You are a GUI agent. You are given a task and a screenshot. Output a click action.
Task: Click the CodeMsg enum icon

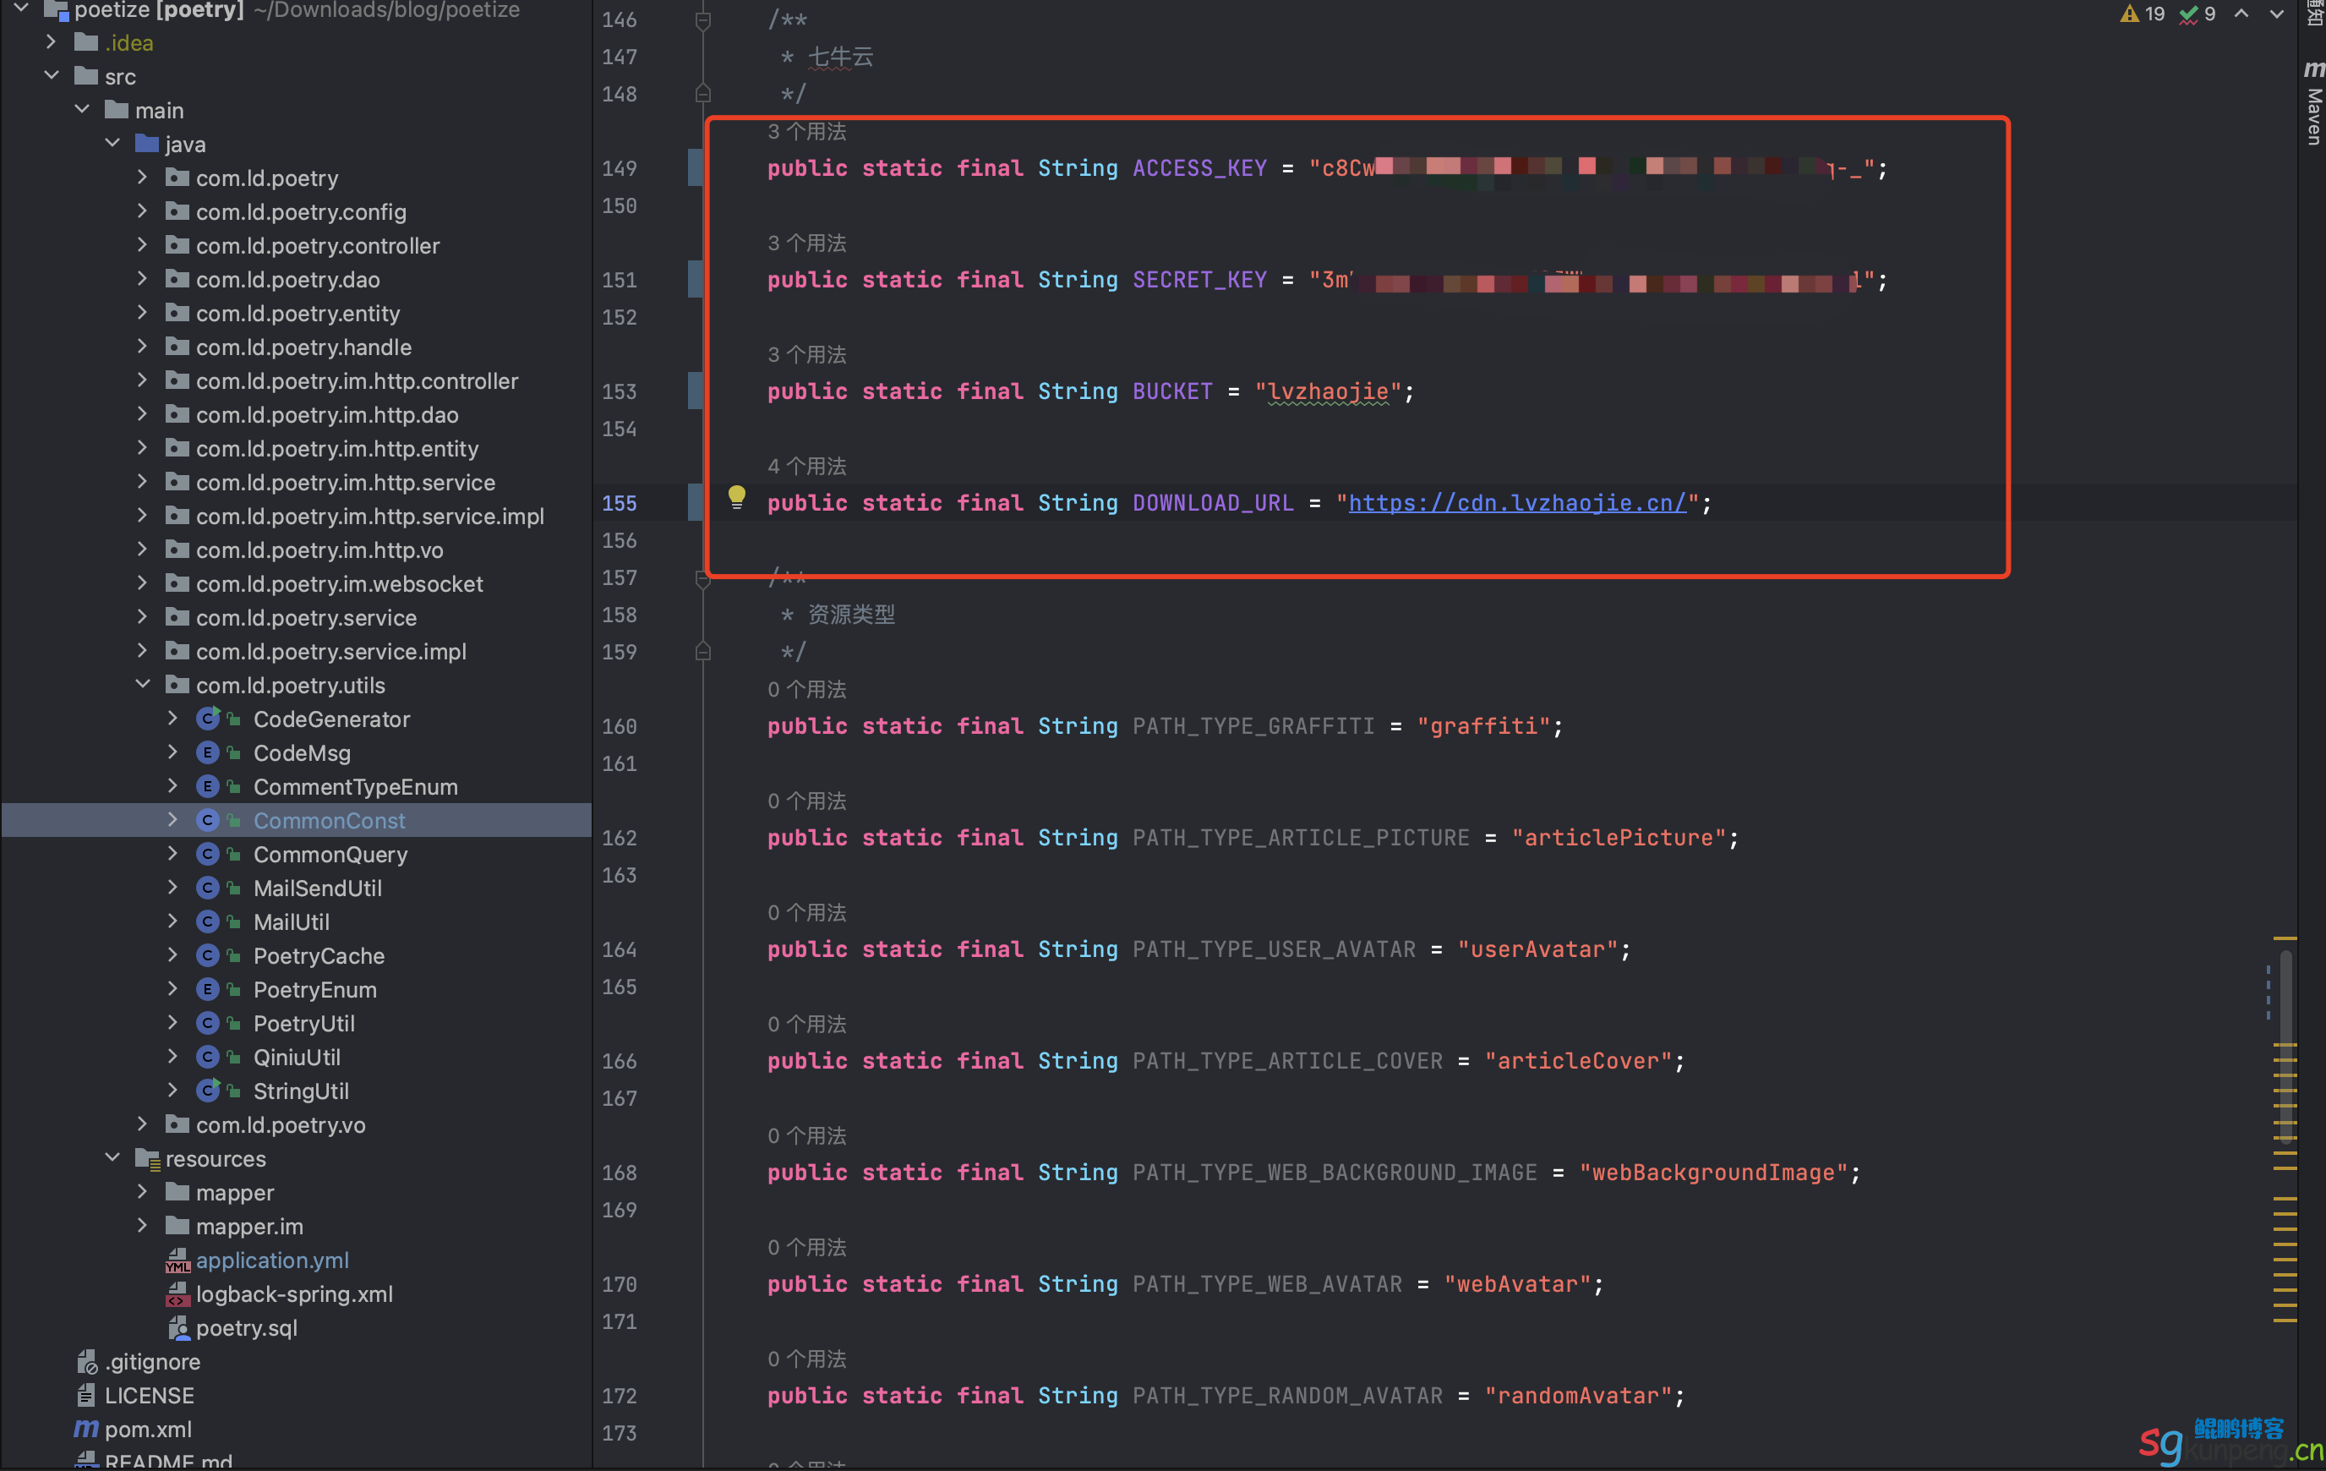pyautogui.click(x=208, y=752)
